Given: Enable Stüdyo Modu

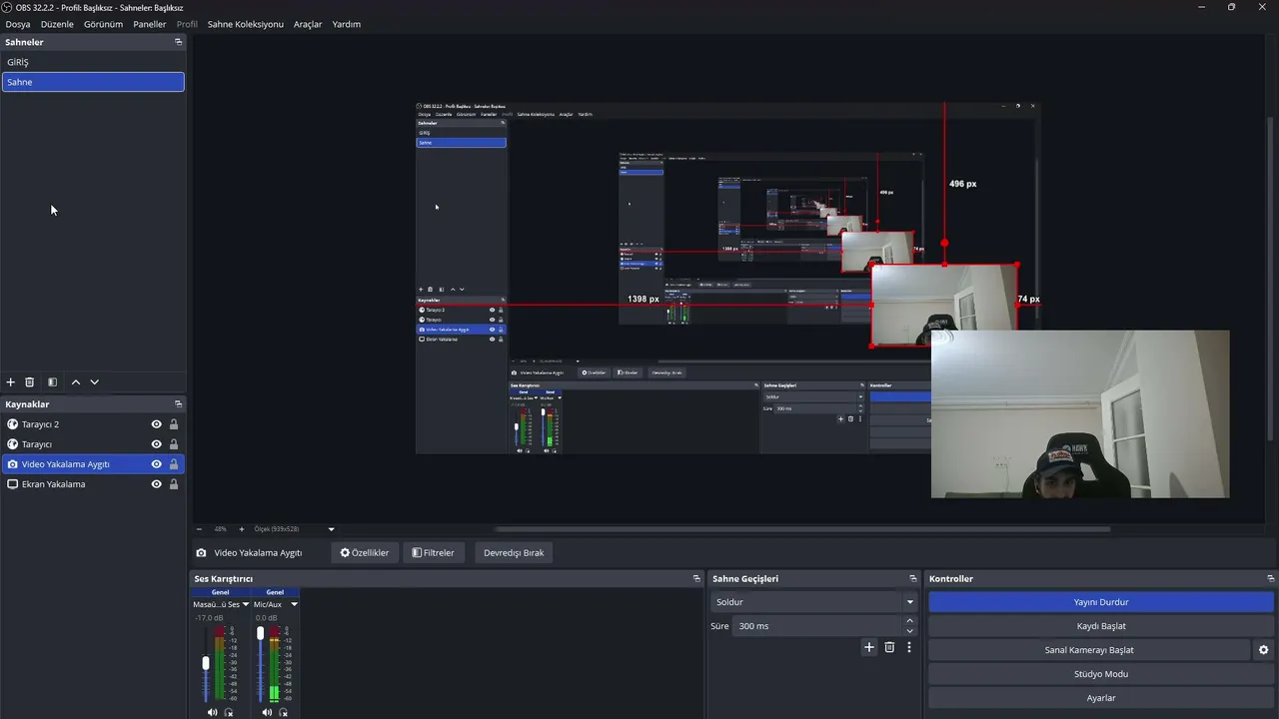Looking at the screenshot, I should click(x=1101, y=674).
